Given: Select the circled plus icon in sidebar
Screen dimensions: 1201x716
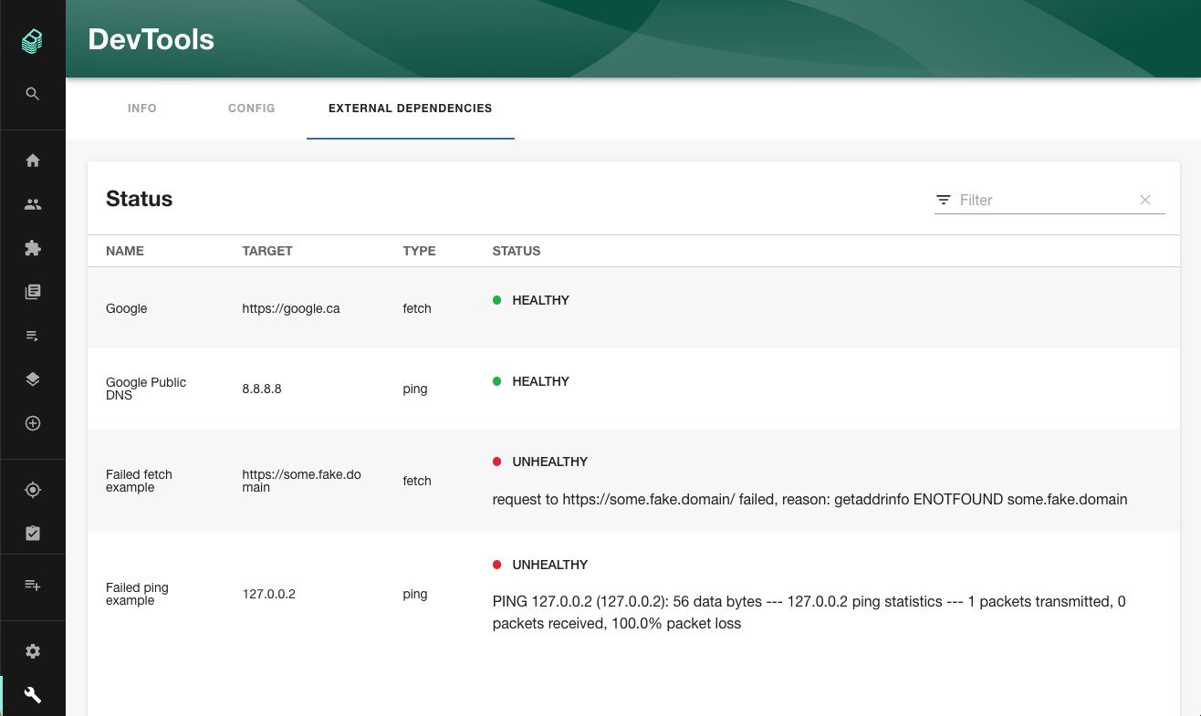Looking at the screenshot, I should point(33,422).
